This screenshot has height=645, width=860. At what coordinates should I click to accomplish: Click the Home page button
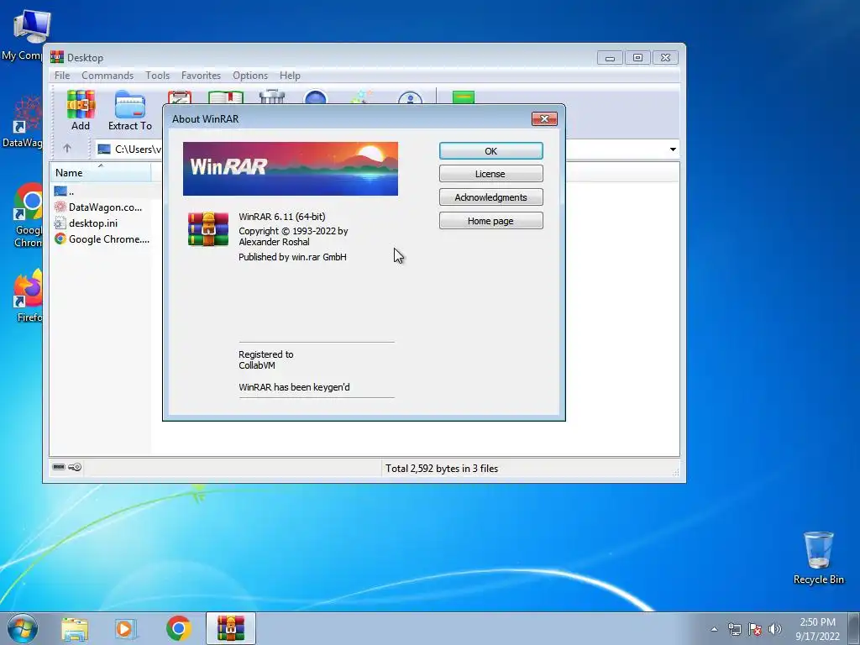(490, 221)
